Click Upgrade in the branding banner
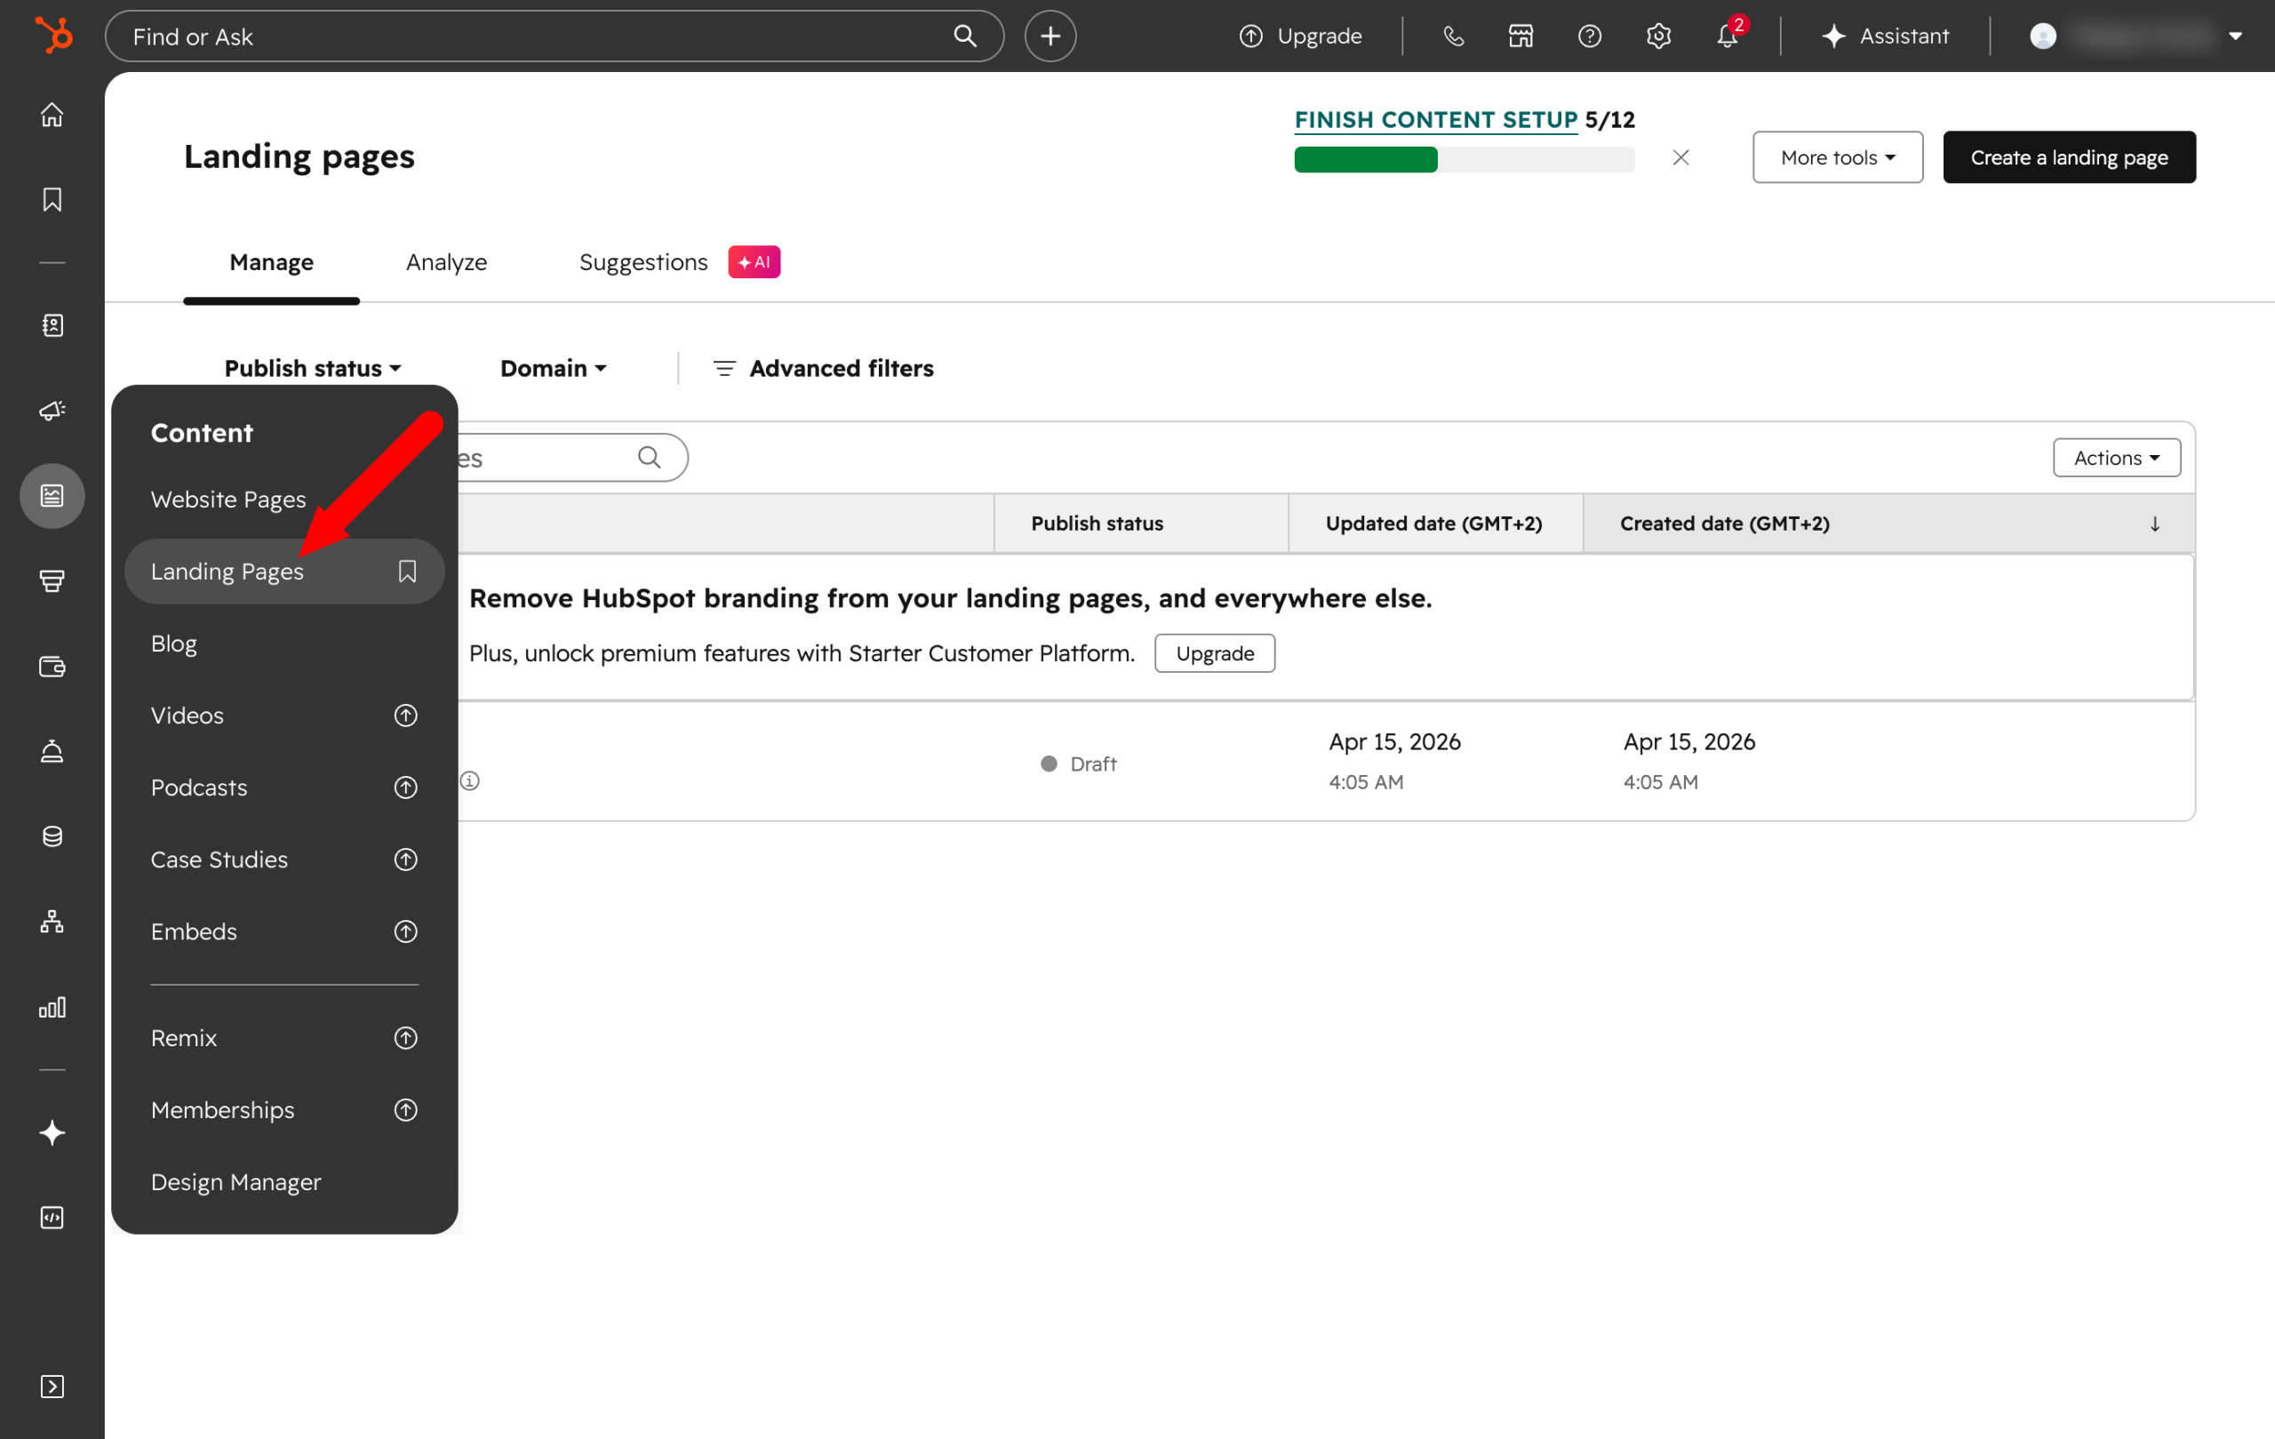2275x1439 pixels. point(1215,653)
